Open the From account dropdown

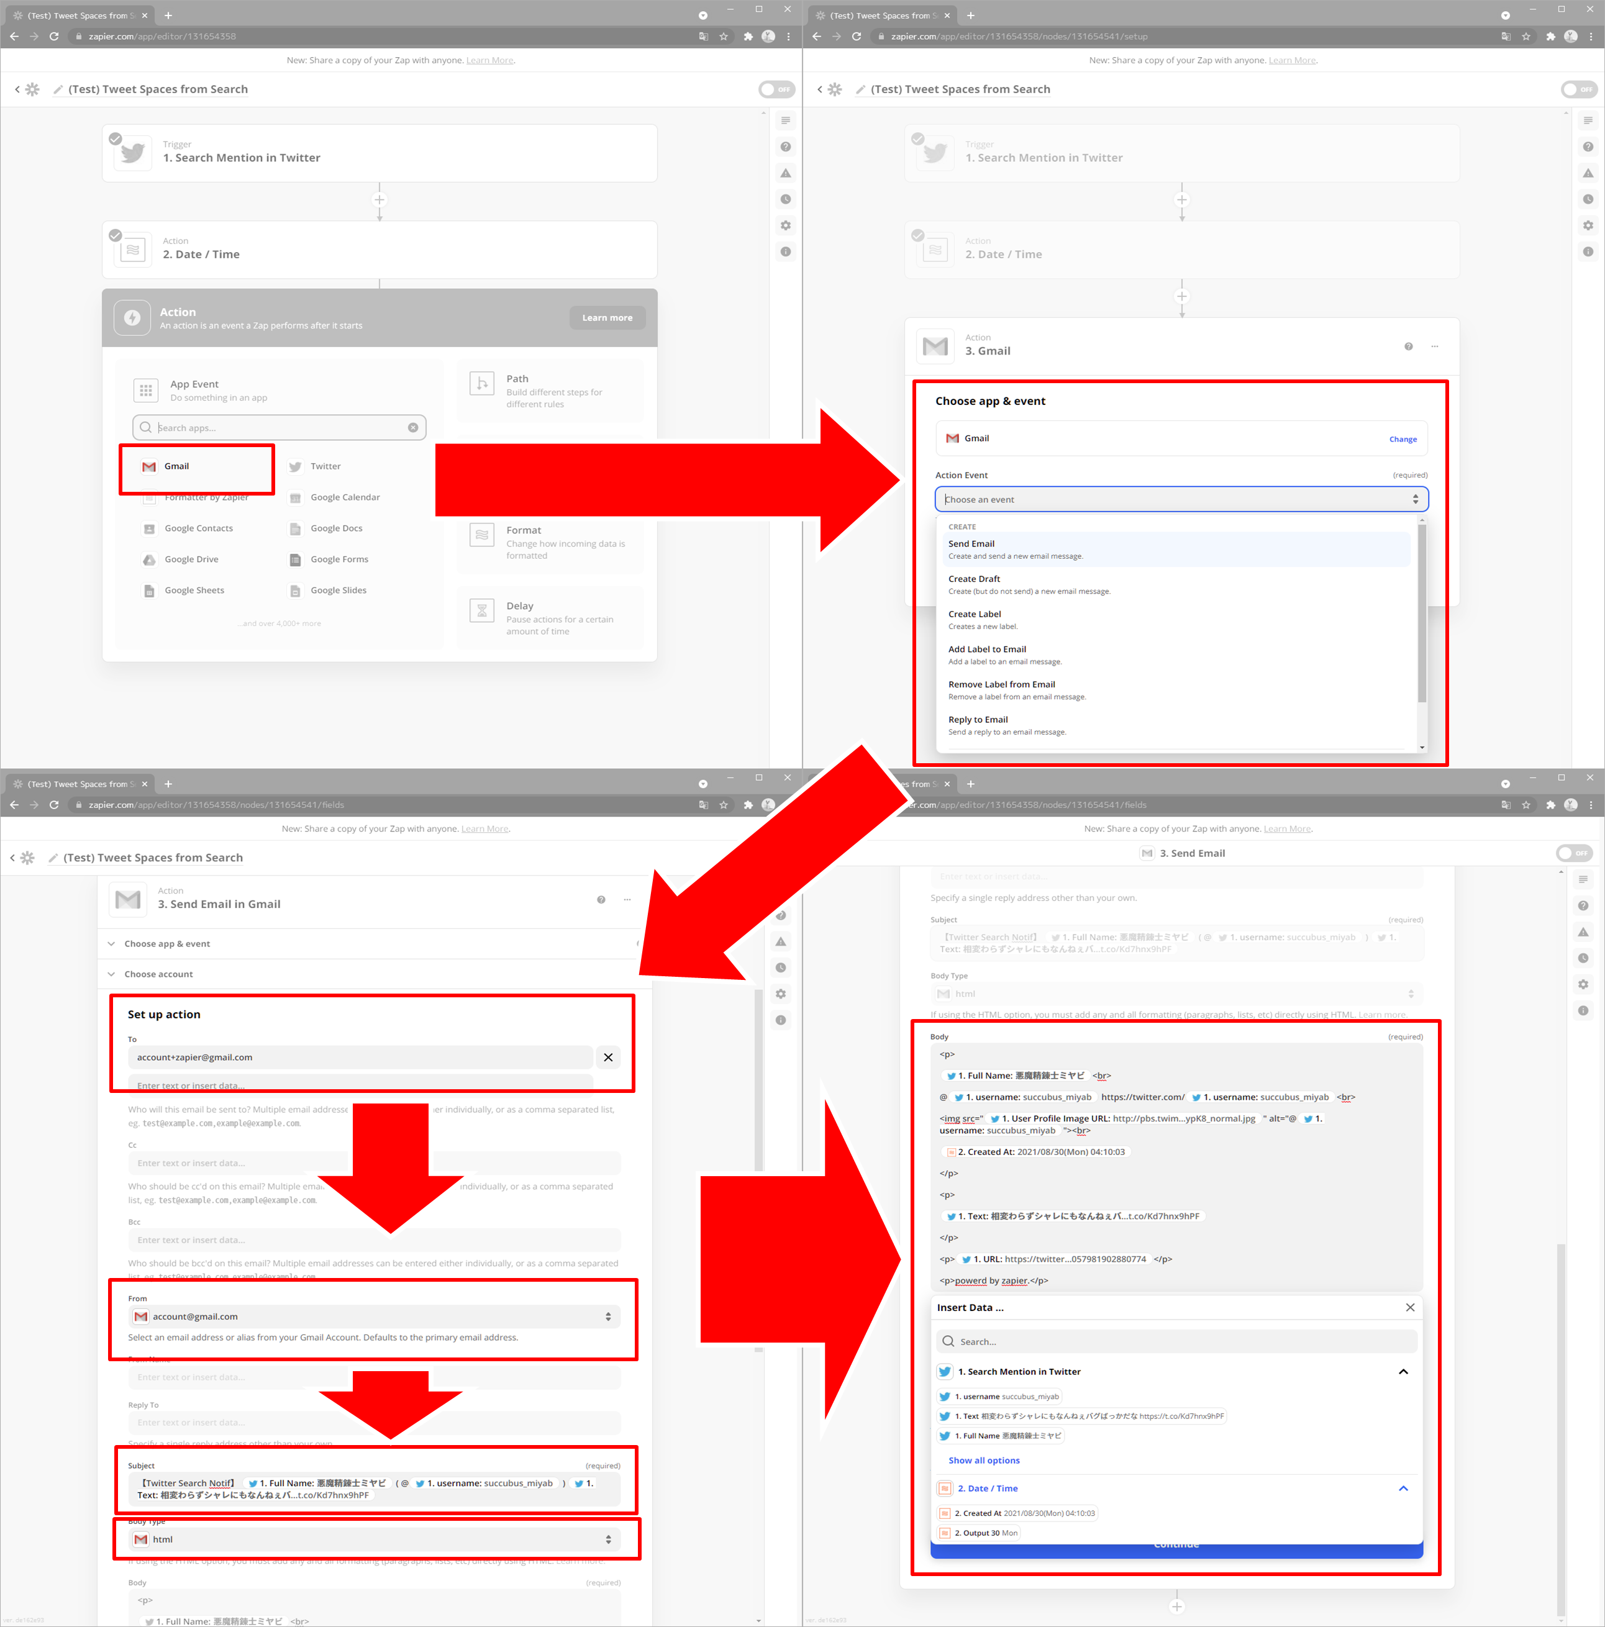[x=374, y=1317]
